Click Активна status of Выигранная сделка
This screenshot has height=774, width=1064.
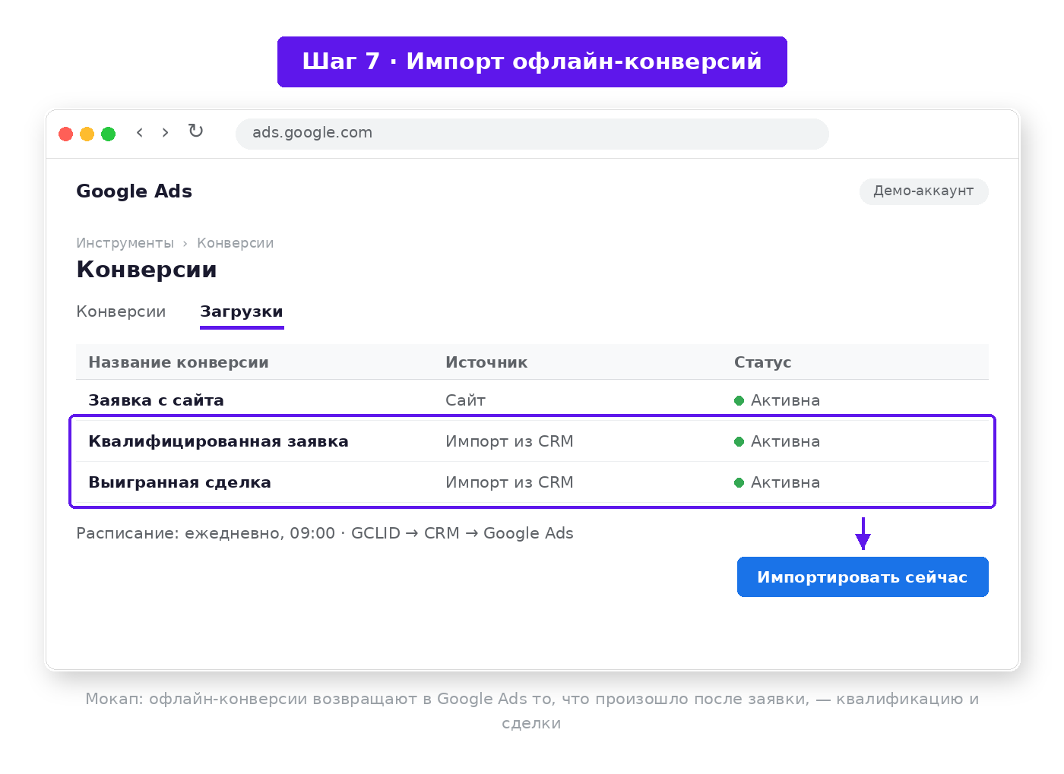777,482
